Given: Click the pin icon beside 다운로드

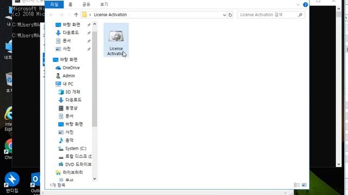Looking at the screenshot, I should tap(89, 33).
